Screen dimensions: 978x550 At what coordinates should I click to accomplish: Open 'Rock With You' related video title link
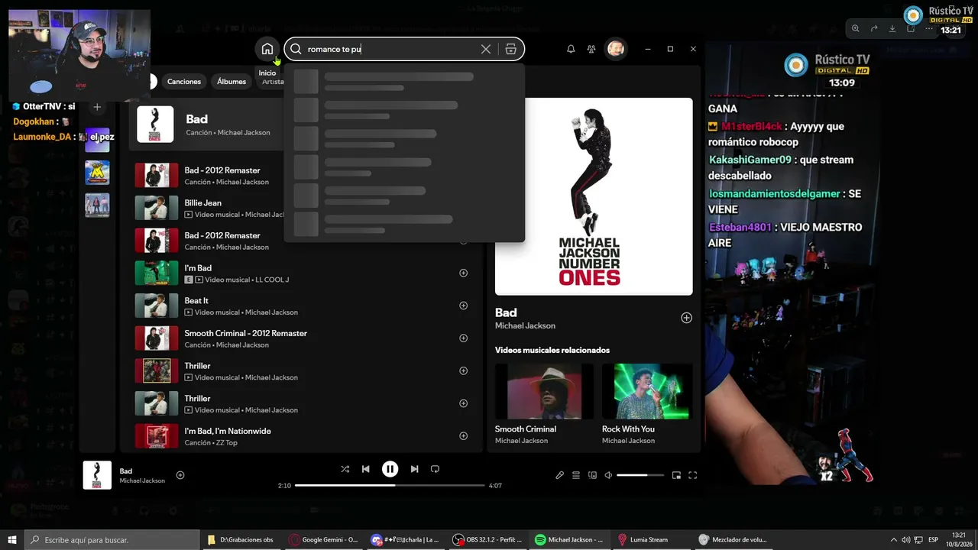[628, 429]
